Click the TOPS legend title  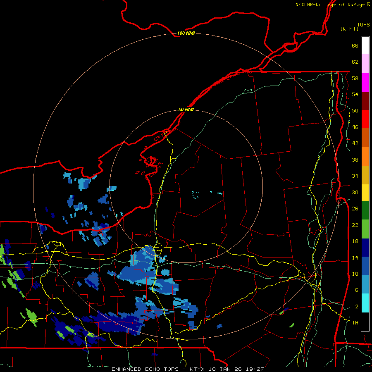[363, 25]
